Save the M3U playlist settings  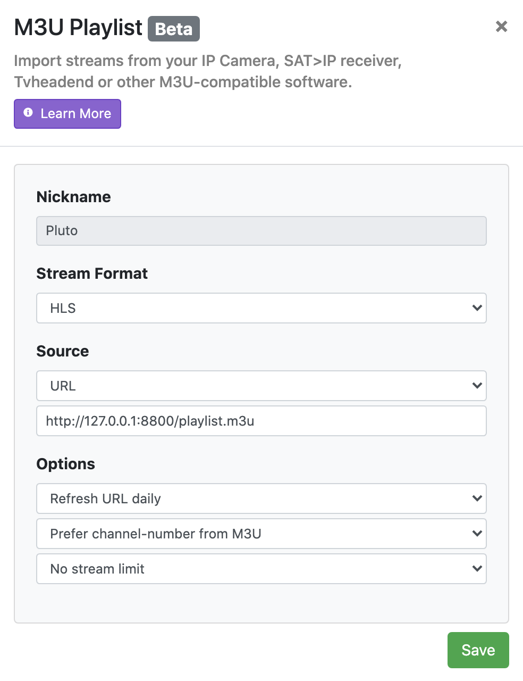(x=478, y=650)
